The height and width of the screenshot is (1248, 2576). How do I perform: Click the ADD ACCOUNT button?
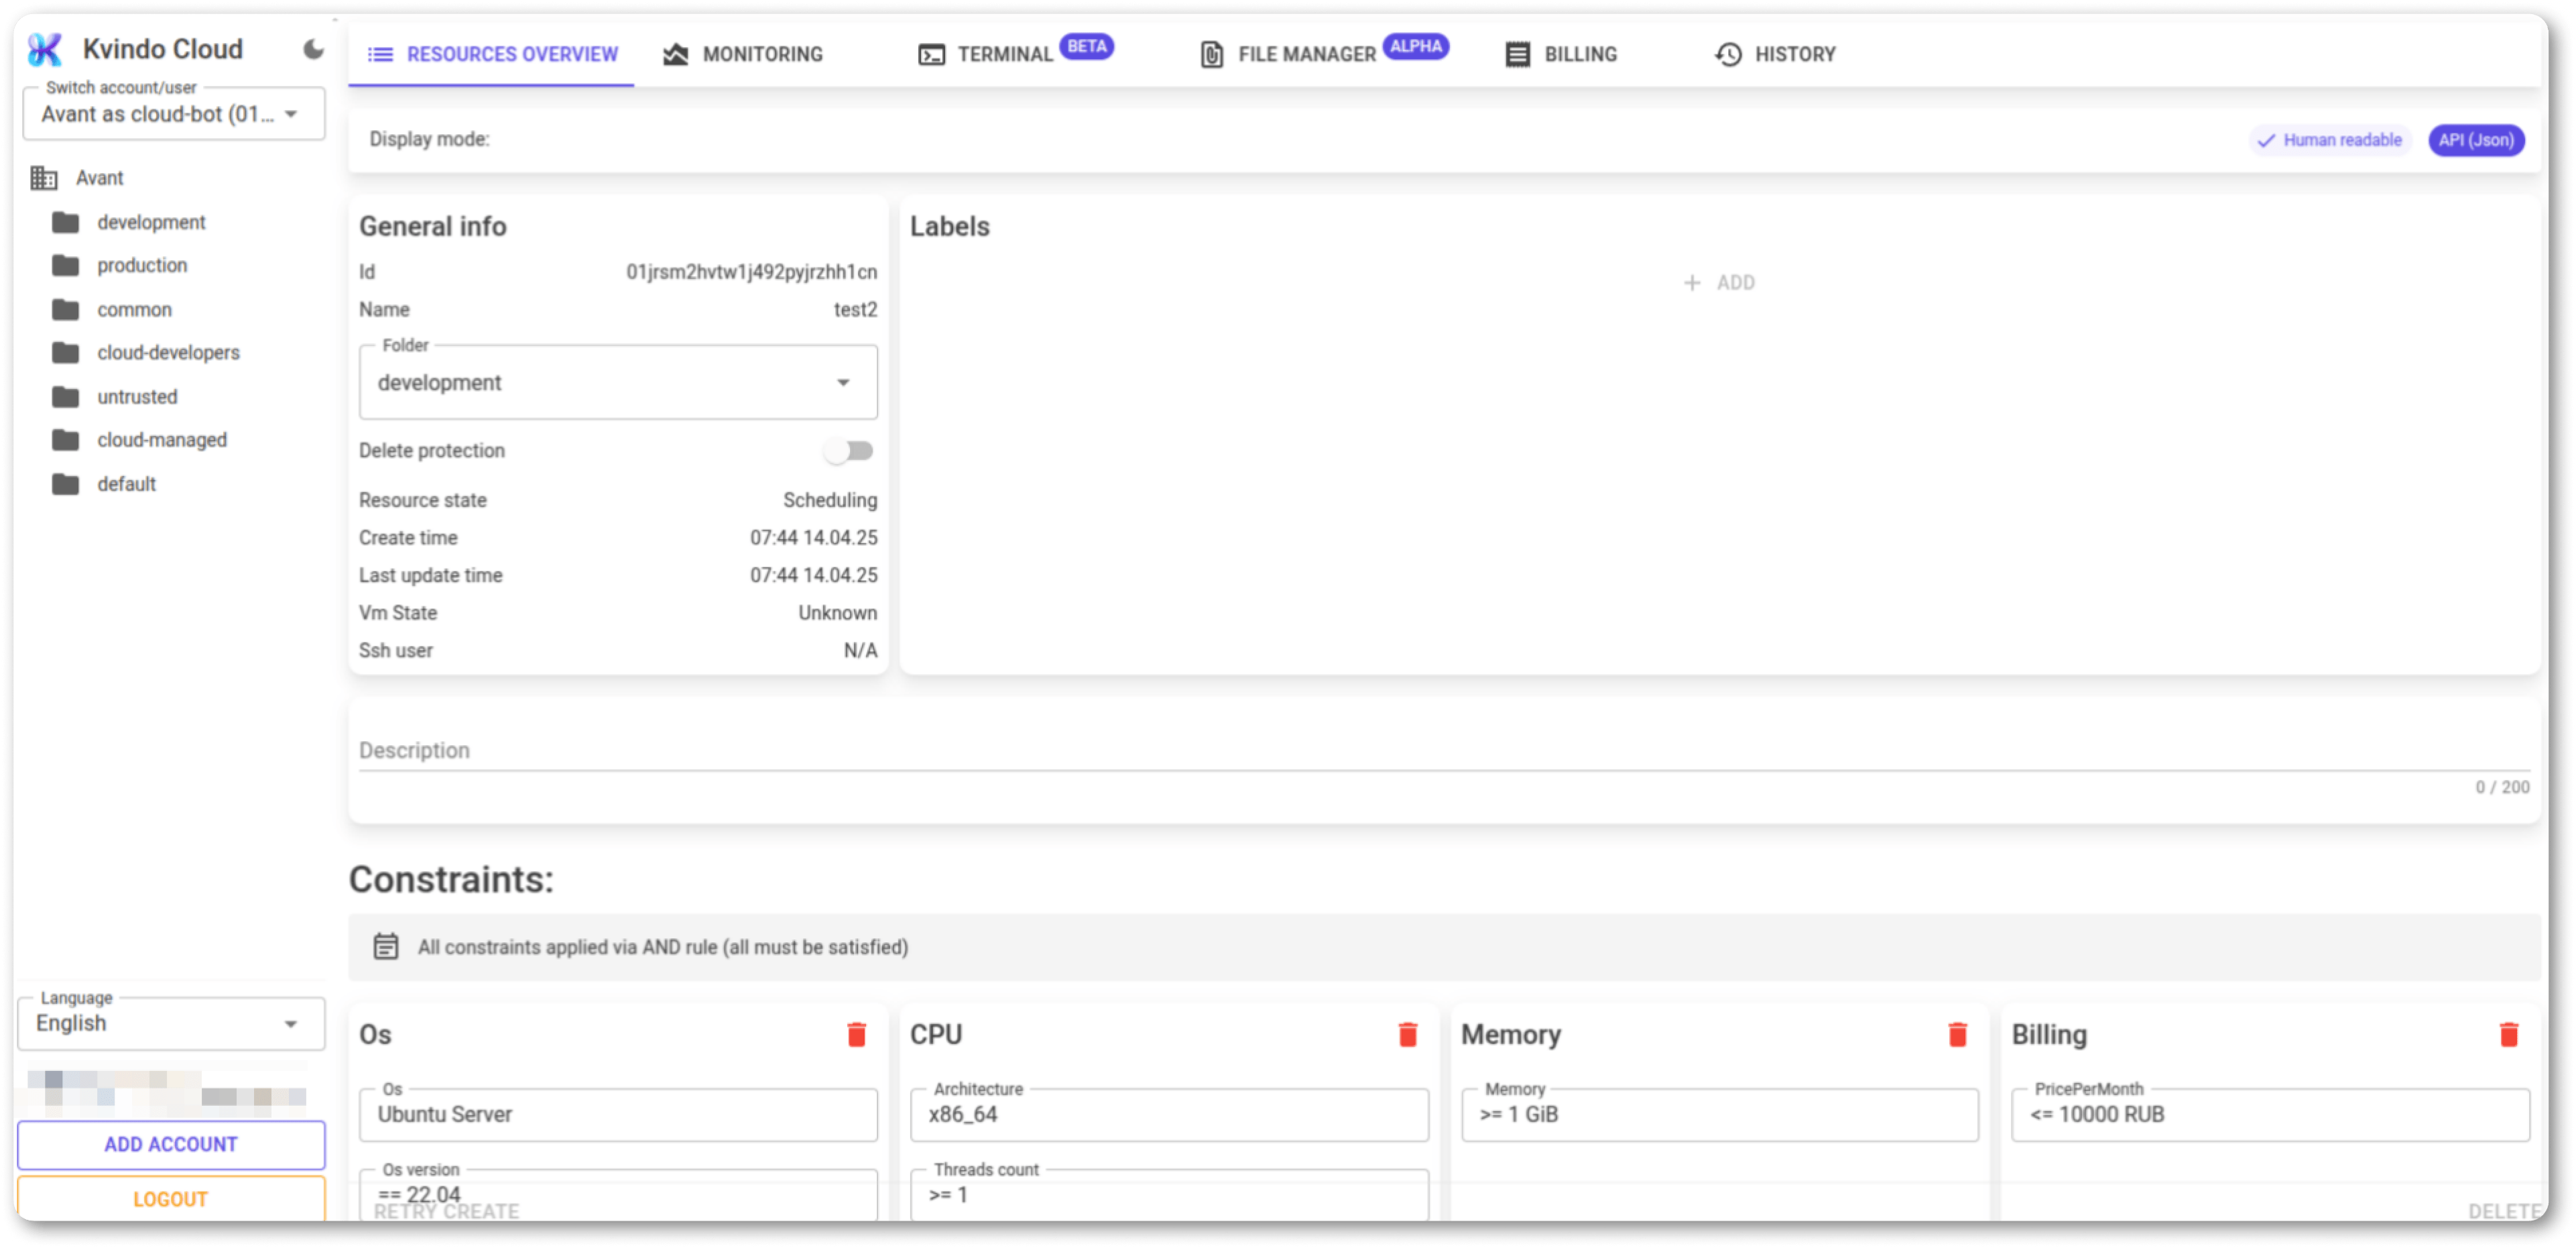[171, 1144]
